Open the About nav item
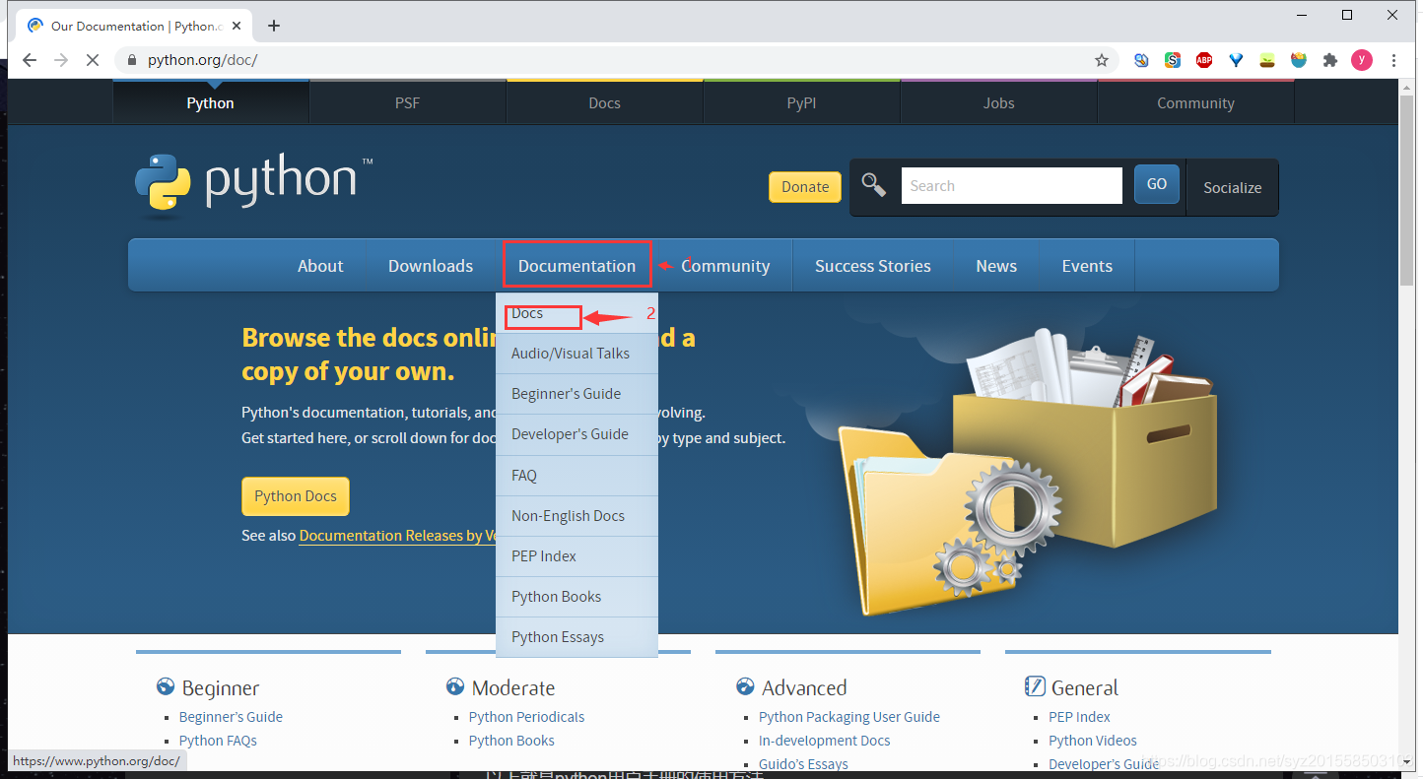Viewport: 1423px width, 779px height. click(320, 266)
